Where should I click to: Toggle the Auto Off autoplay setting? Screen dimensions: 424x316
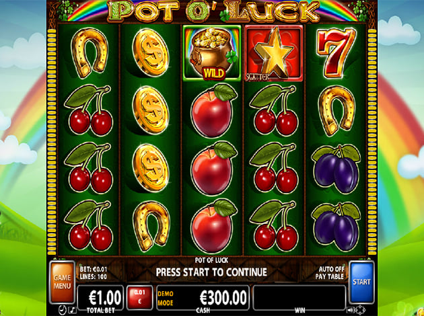click(331, 270)
